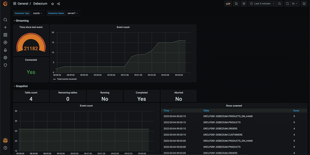The width and height of the screenshot is (310, 155).
Task: Open the 5s refresh interval dropdown
Action: 295,4
